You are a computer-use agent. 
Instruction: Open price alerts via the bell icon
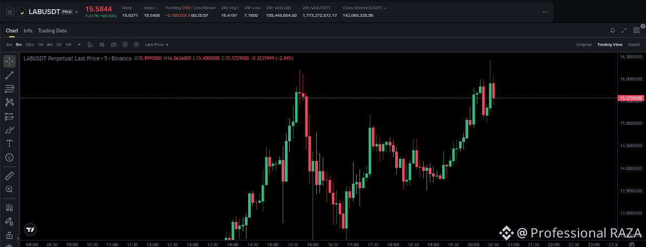pos(612,30)
